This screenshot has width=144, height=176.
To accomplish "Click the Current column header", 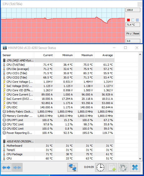I will coord(44,55).
